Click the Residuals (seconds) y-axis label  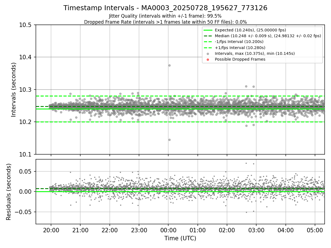click(x=9, y=192)
